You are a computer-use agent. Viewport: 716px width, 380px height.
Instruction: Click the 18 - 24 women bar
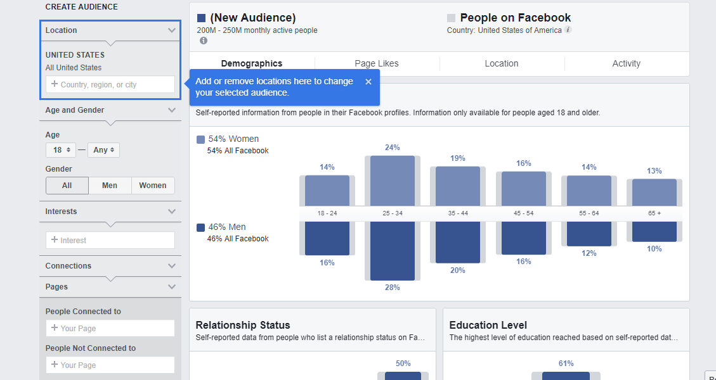pyautogui.click(x=327, y=191)
